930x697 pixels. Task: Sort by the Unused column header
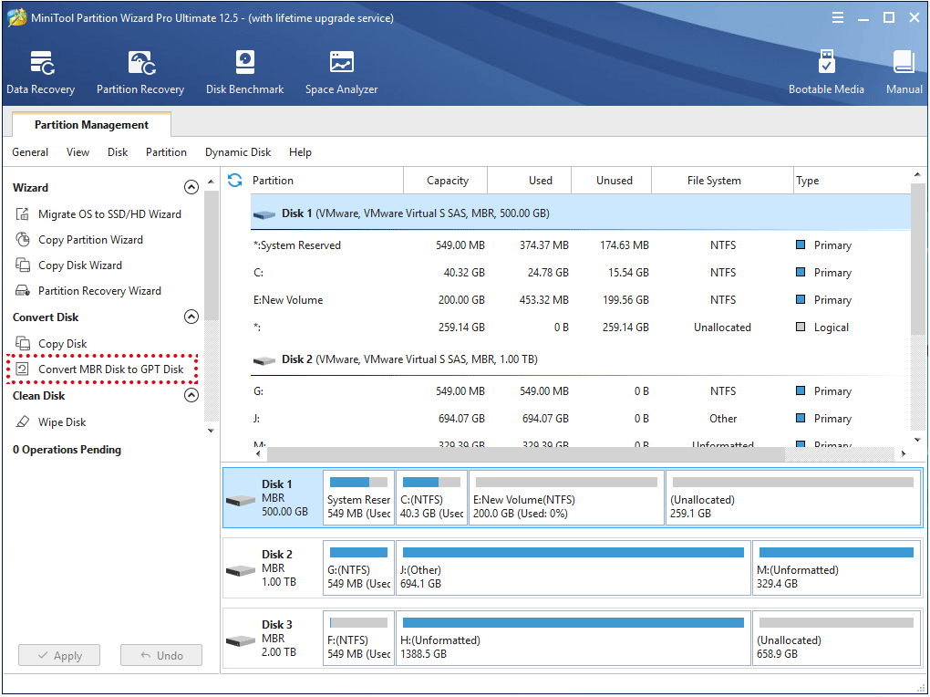click(x=612, y=181)
